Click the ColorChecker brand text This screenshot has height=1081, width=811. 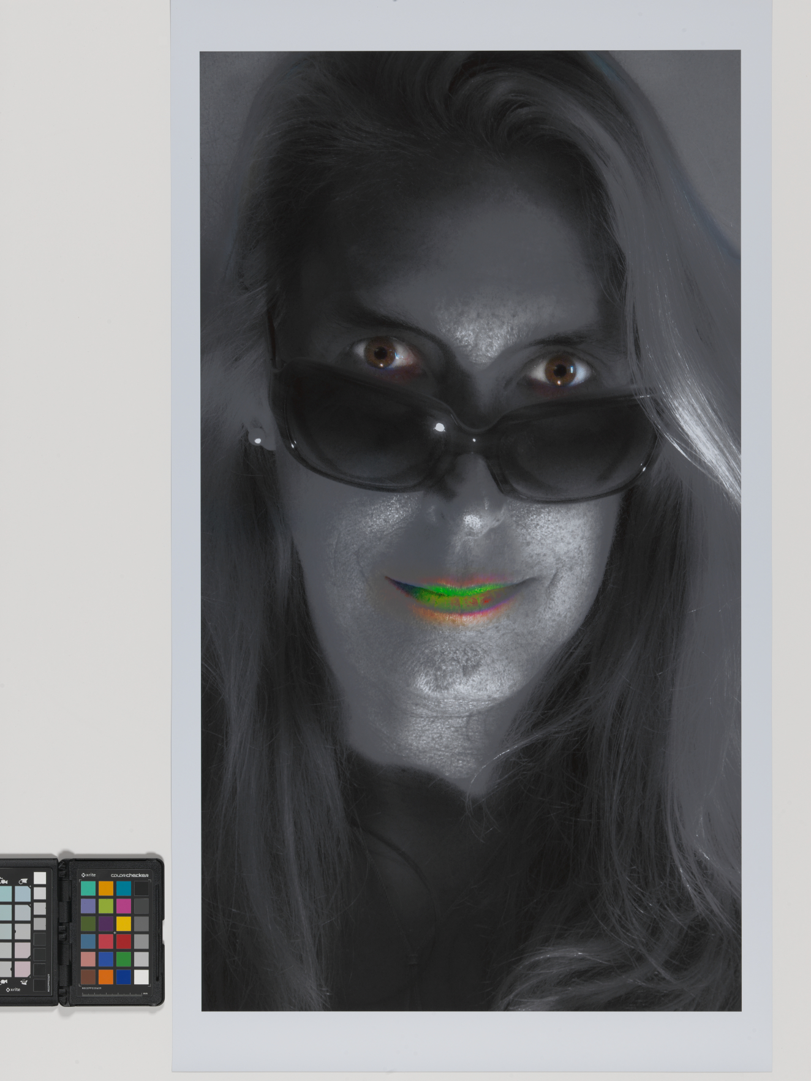(x=129, y=875)
